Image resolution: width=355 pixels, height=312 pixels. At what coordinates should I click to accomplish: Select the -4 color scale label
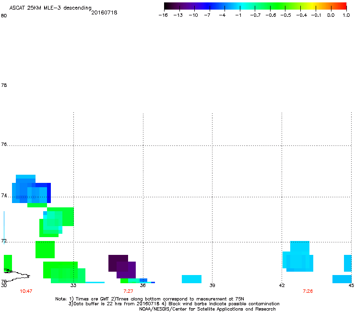(222, 15)
